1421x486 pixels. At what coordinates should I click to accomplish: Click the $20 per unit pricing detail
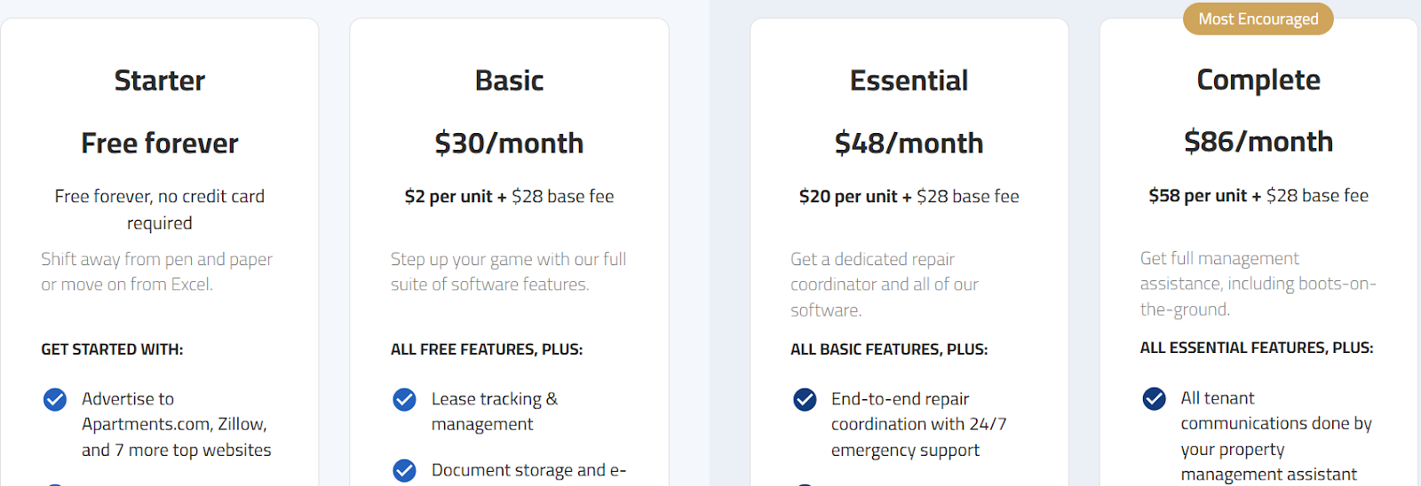(x=848, y=196)
